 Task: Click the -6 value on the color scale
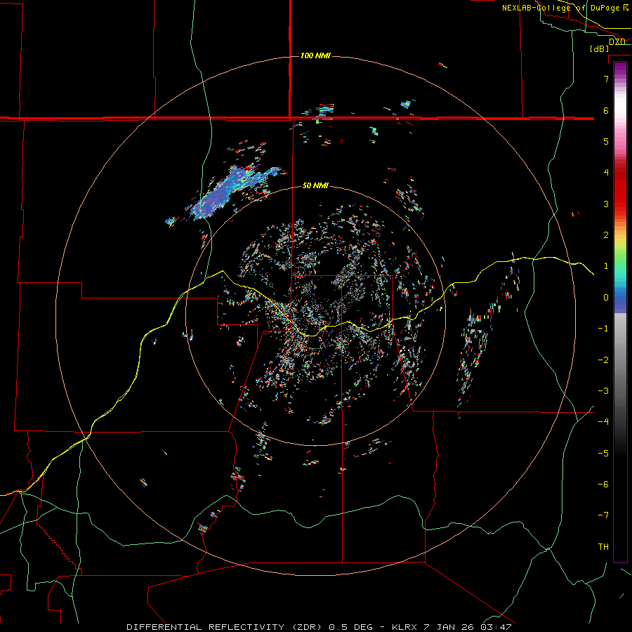603,485
